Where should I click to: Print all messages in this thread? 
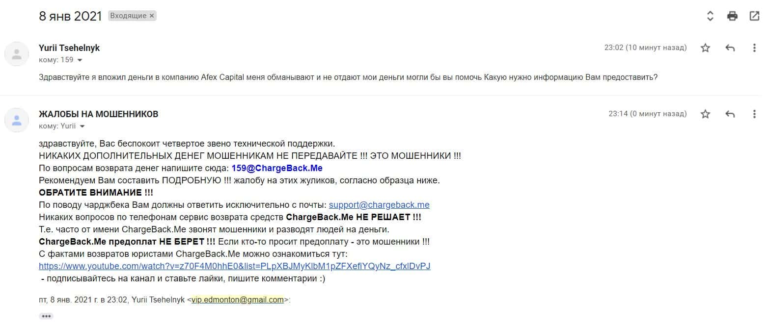[x=732, y=16]
